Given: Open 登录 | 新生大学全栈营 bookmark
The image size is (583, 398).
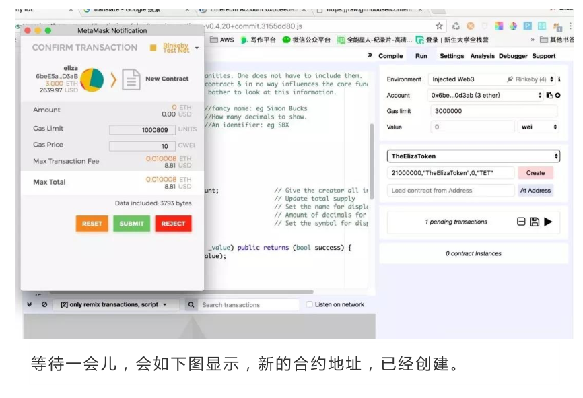Looking at the screenshot, I should click(x=452, y=40).
